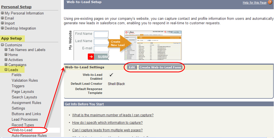The image size is (274, 138).
Task: Select Customize in App Setup
Action: point(13,45)
